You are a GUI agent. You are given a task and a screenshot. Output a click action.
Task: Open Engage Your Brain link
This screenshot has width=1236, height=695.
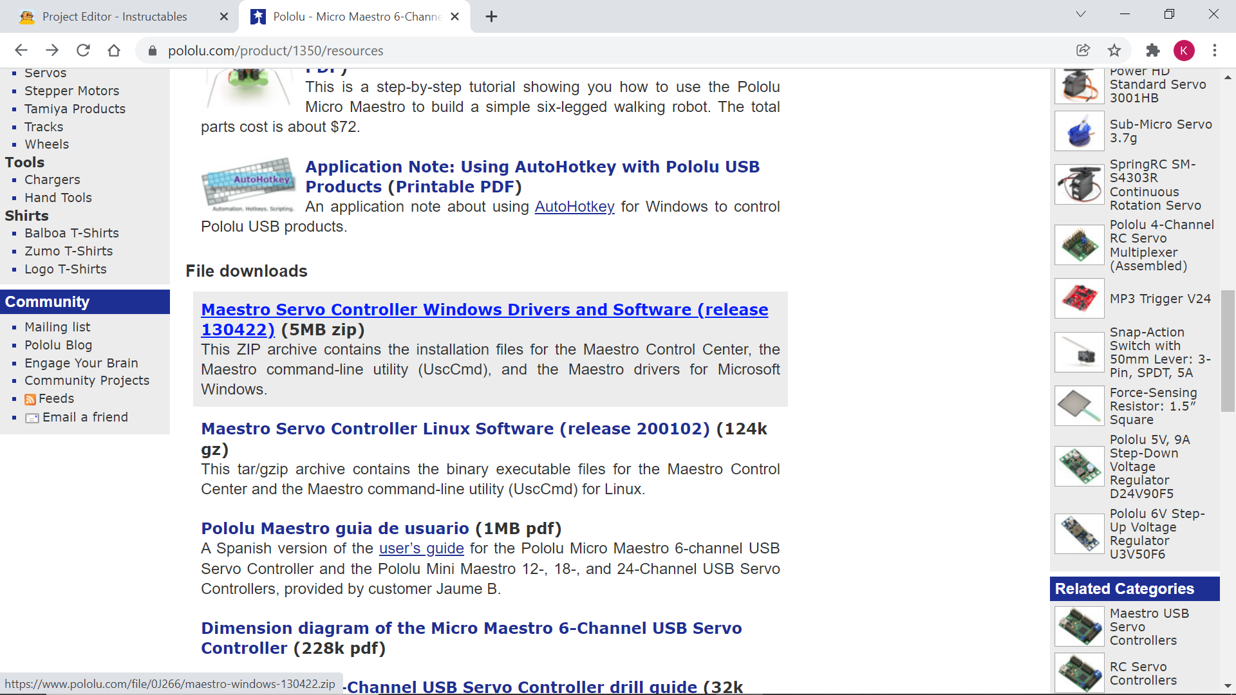click(x=81, y=363)
